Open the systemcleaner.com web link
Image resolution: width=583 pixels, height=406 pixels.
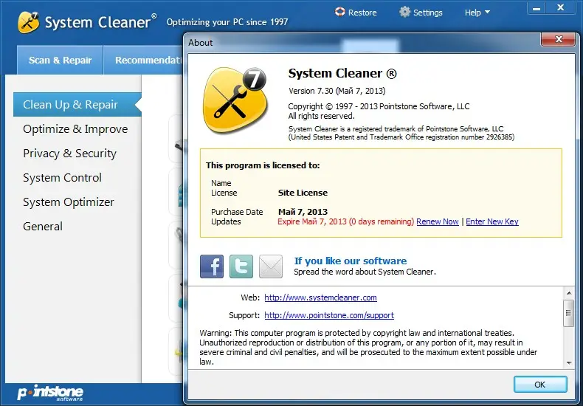pyautogui.click(x=320, y=297)
